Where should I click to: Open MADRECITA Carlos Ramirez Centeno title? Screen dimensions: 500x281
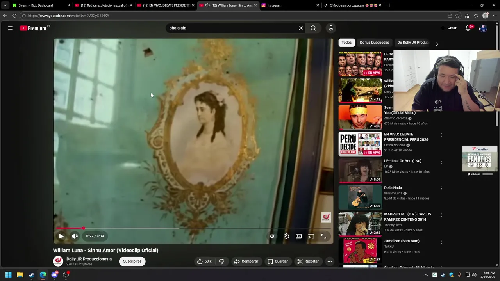(407, 217)
